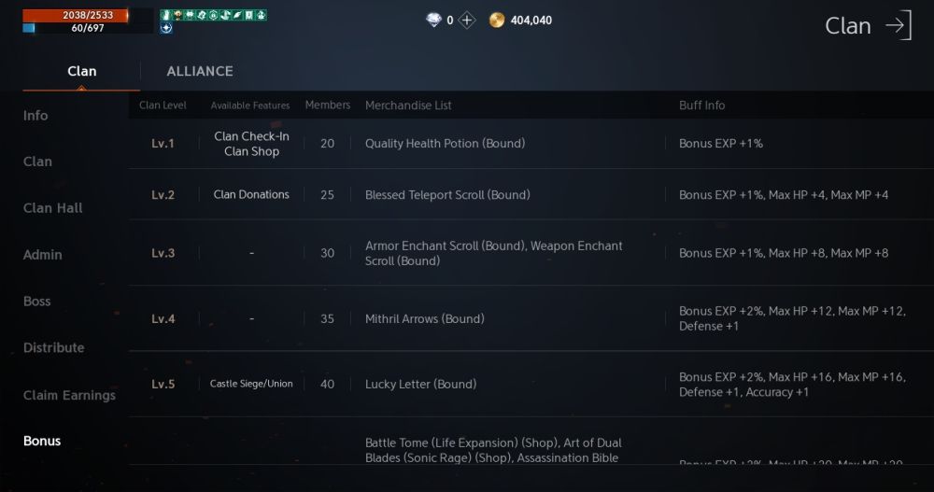Click Lucky Letter (Bound) merchandise entry
The width and height of the screenshot is (934, 492).
coord(420,384)
